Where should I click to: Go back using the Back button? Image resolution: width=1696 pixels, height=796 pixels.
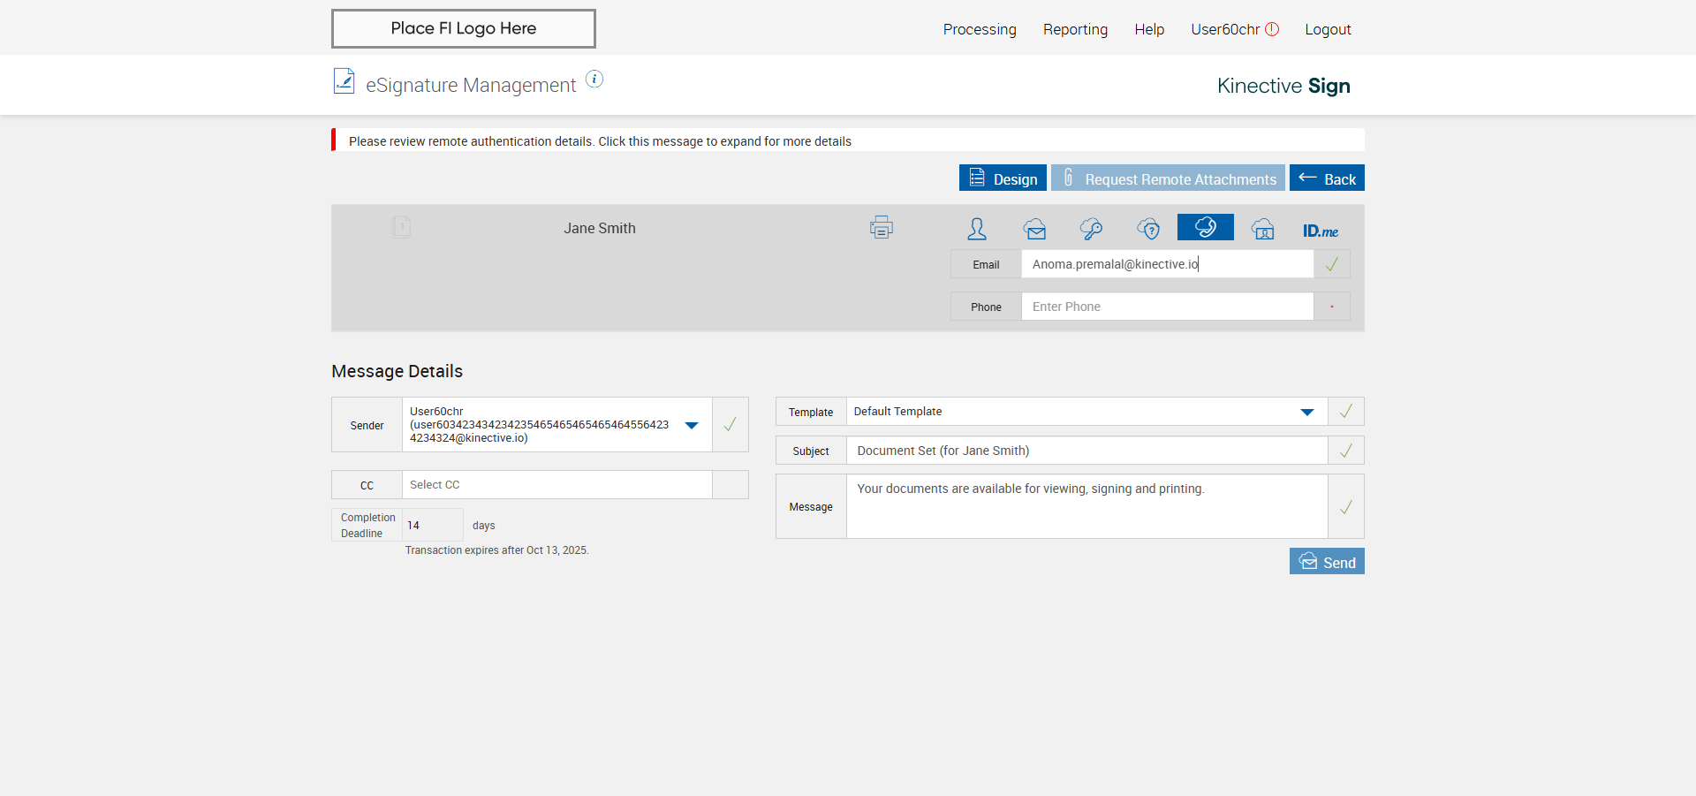pyautogui.click(x=1326, y=178)
